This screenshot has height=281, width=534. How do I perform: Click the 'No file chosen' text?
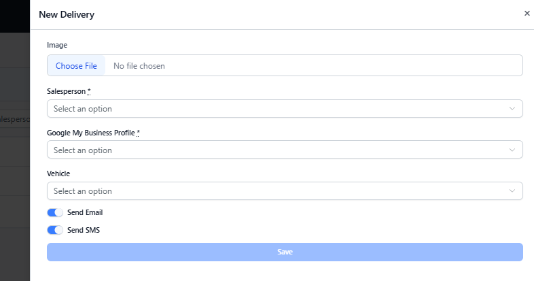(x=139, y=66)
